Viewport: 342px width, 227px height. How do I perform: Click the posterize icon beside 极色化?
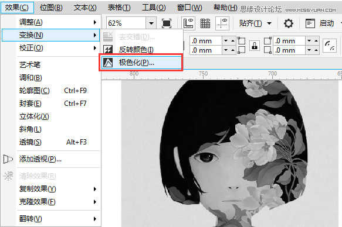pos(108,63)
